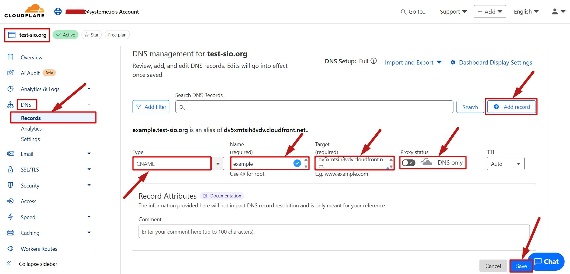Open Dashboard Display Settings link

(495, 62)
